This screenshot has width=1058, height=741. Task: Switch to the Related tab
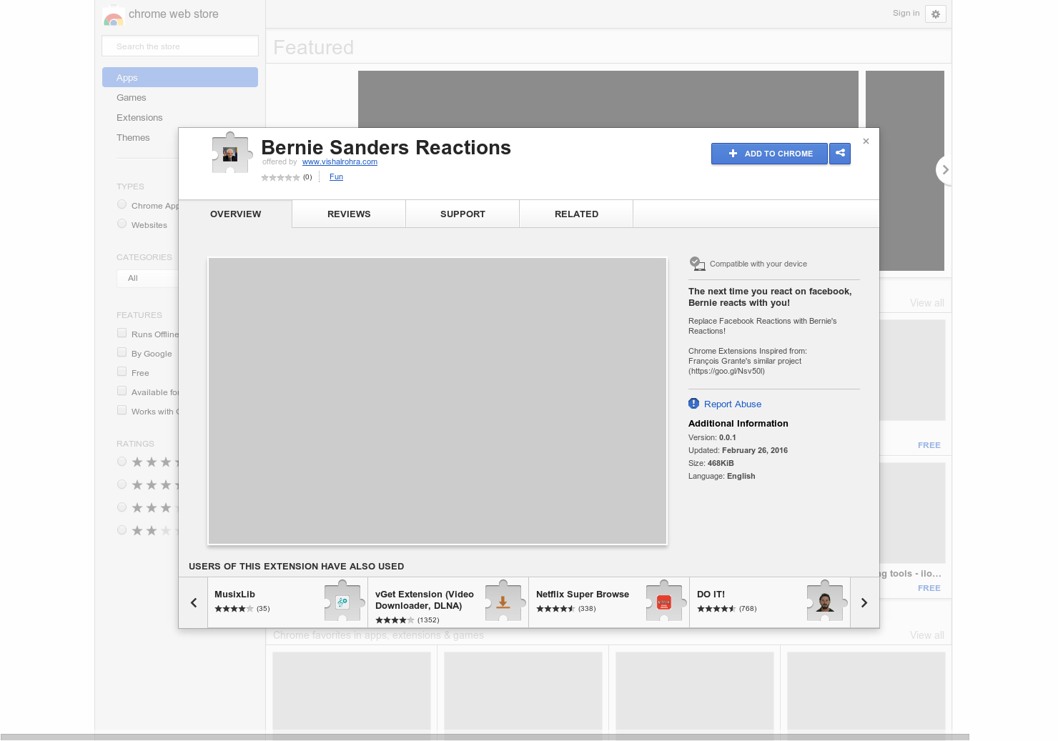(576, 214)
